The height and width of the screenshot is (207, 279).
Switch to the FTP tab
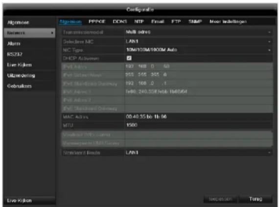point(176,22)
